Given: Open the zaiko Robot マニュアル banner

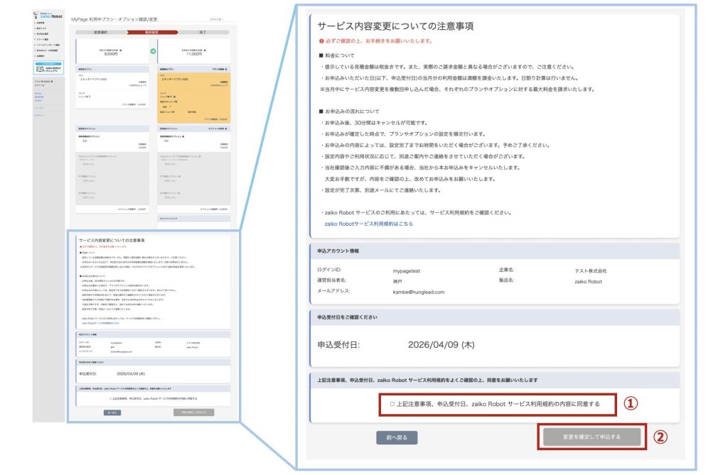Looking at the screenshot, I should [x=48, y=67].
